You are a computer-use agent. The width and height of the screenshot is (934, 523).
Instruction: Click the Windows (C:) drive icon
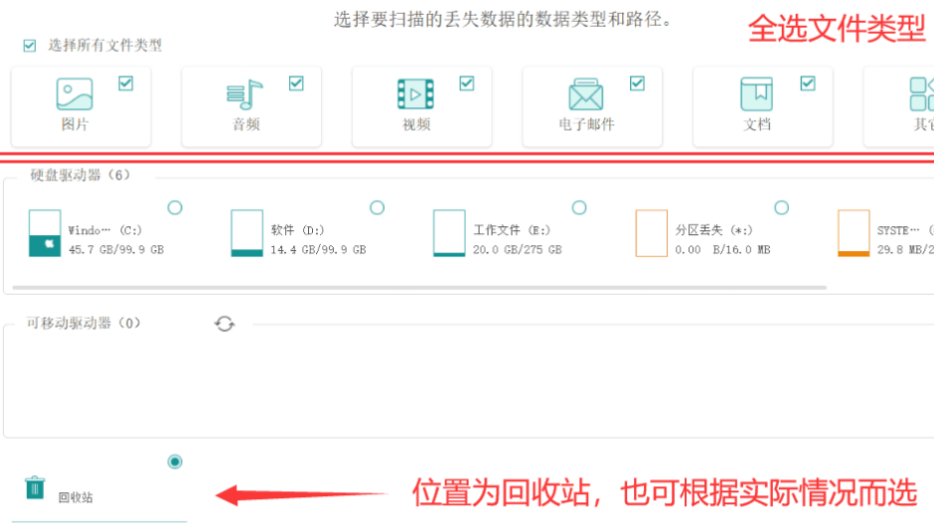click(45, 233)
